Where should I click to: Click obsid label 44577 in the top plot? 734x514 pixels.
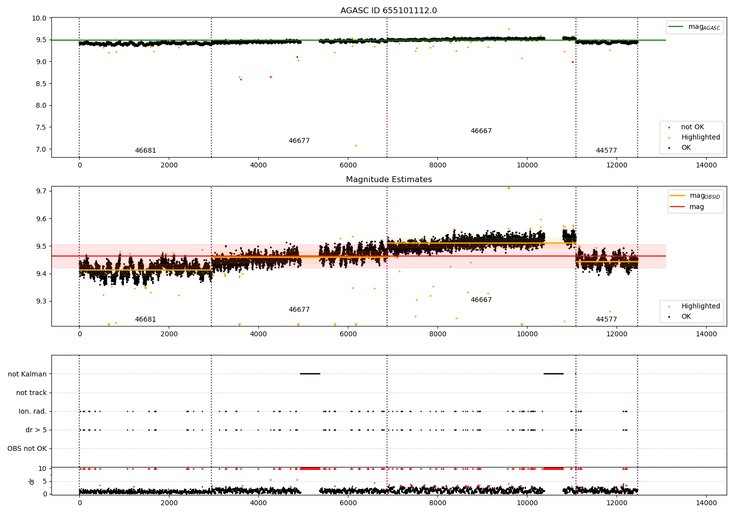pos(606,150)
